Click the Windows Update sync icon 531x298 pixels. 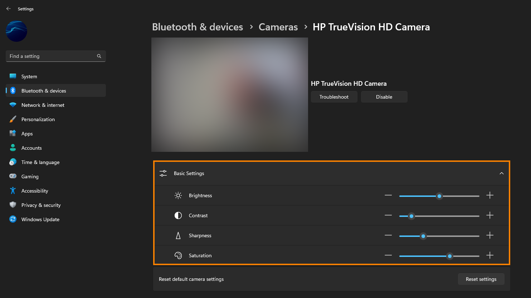[13, 219]
